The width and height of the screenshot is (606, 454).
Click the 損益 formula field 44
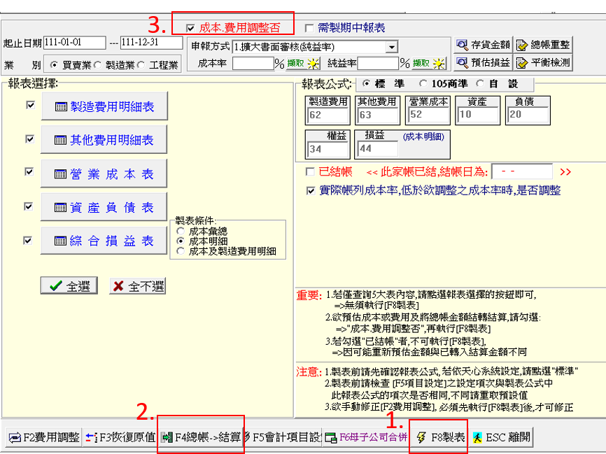tap(378, 149)
